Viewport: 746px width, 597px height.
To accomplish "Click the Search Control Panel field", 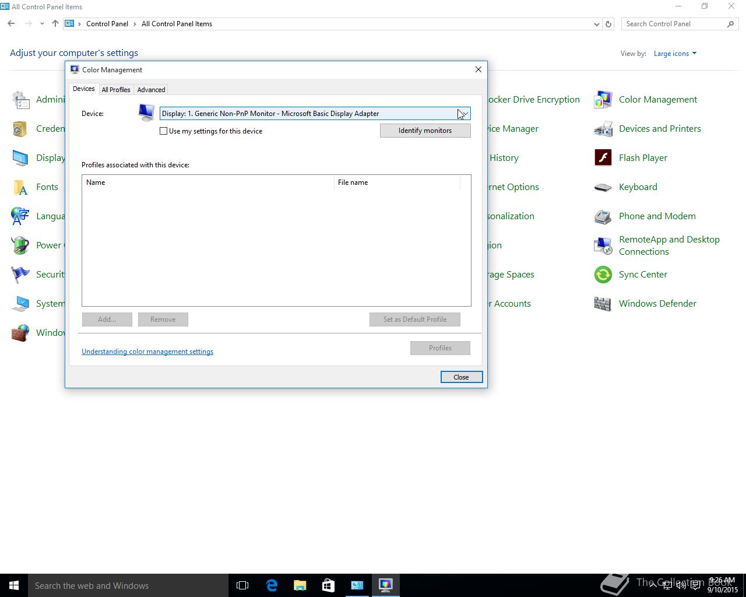I will point(673,24).
